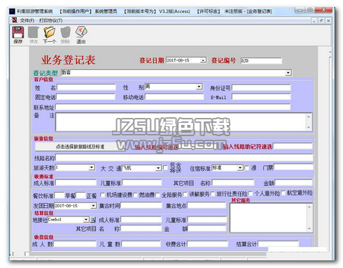
Task: Enable the 机场建设费 checkbox
Action: pyautogui.click(x=102, y=195)
